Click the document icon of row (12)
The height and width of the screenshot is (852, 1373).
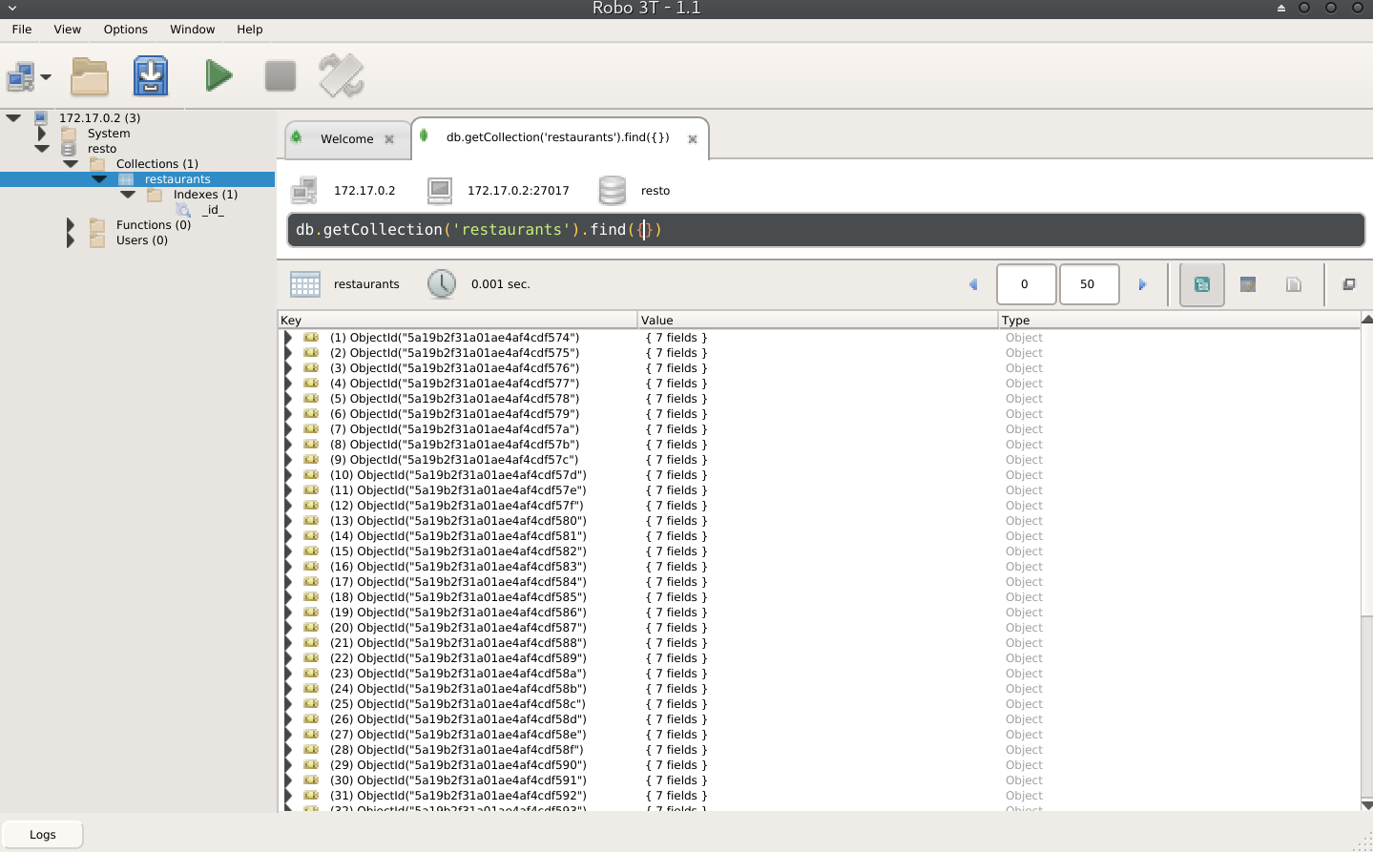point(311,506)
